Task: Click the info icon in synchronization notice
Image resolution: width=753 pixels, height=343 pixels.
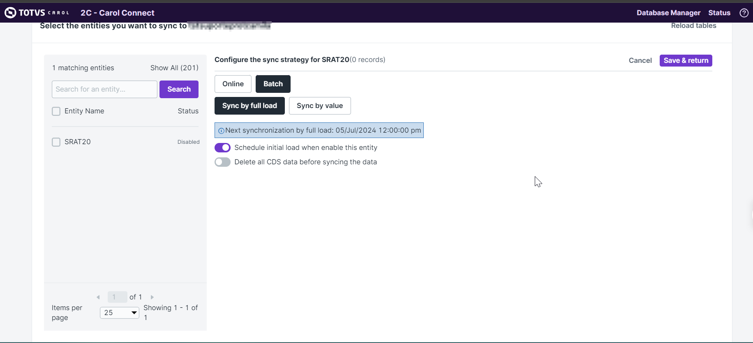Action: click(221, 131)
